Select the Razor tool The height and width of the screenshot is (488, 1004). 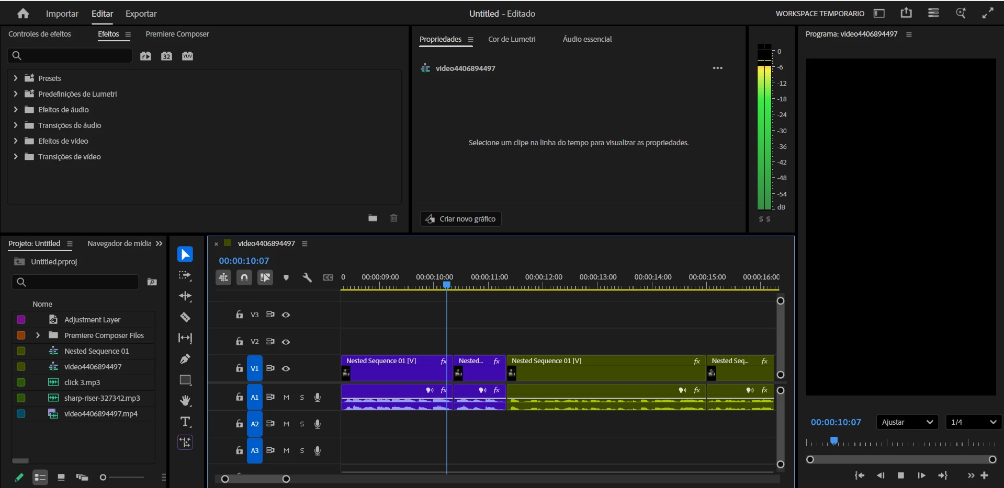185,317
